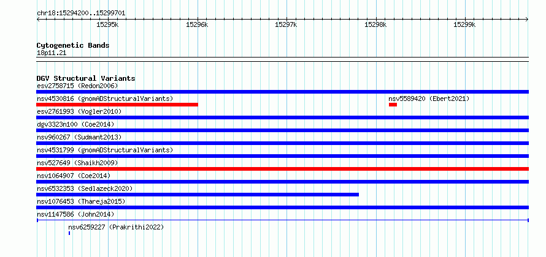Click the chr18:15294200..15299701 region label

pyautogui.click(x=81, y=13)
